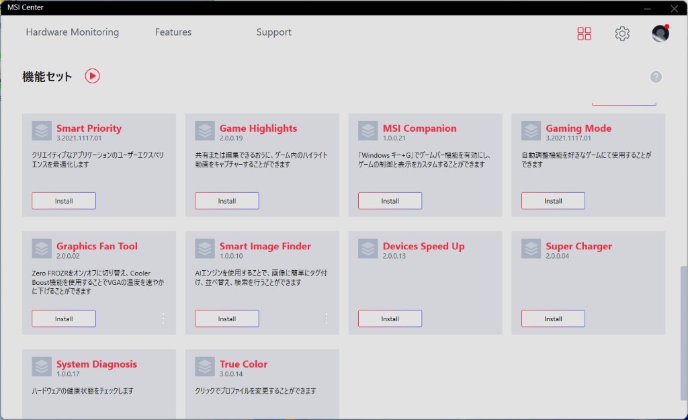This screenshot has height=420, width=688.
Task: Install the Gaming Mode feature
Action: [x=553, y=200]
